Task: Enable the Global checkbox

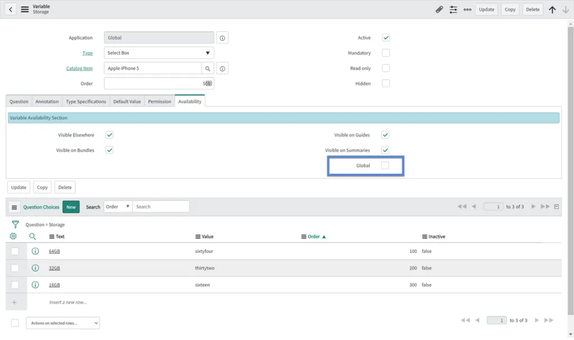Action: (385, 166)
